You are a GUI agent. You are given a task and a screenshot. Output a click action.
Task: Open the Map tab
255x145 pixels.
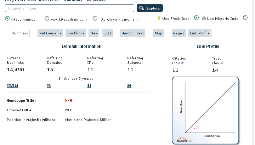click(158, 33)
